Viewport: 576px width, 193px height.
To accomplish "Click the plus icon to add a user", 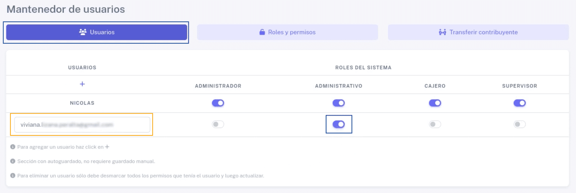I will pyautogui.click(x=82, y=84).
